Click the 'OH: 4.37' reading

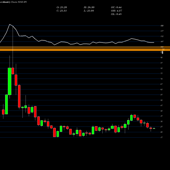click(x=117, y=11)
